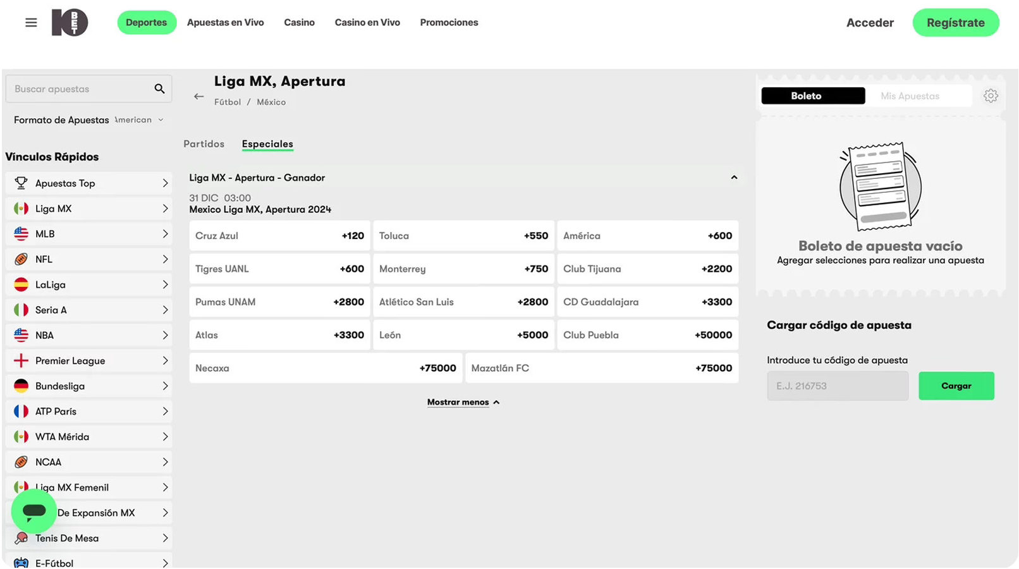Click the Cargar button
The width and height of the screenshot is (1019, 569).
[956, 386]
